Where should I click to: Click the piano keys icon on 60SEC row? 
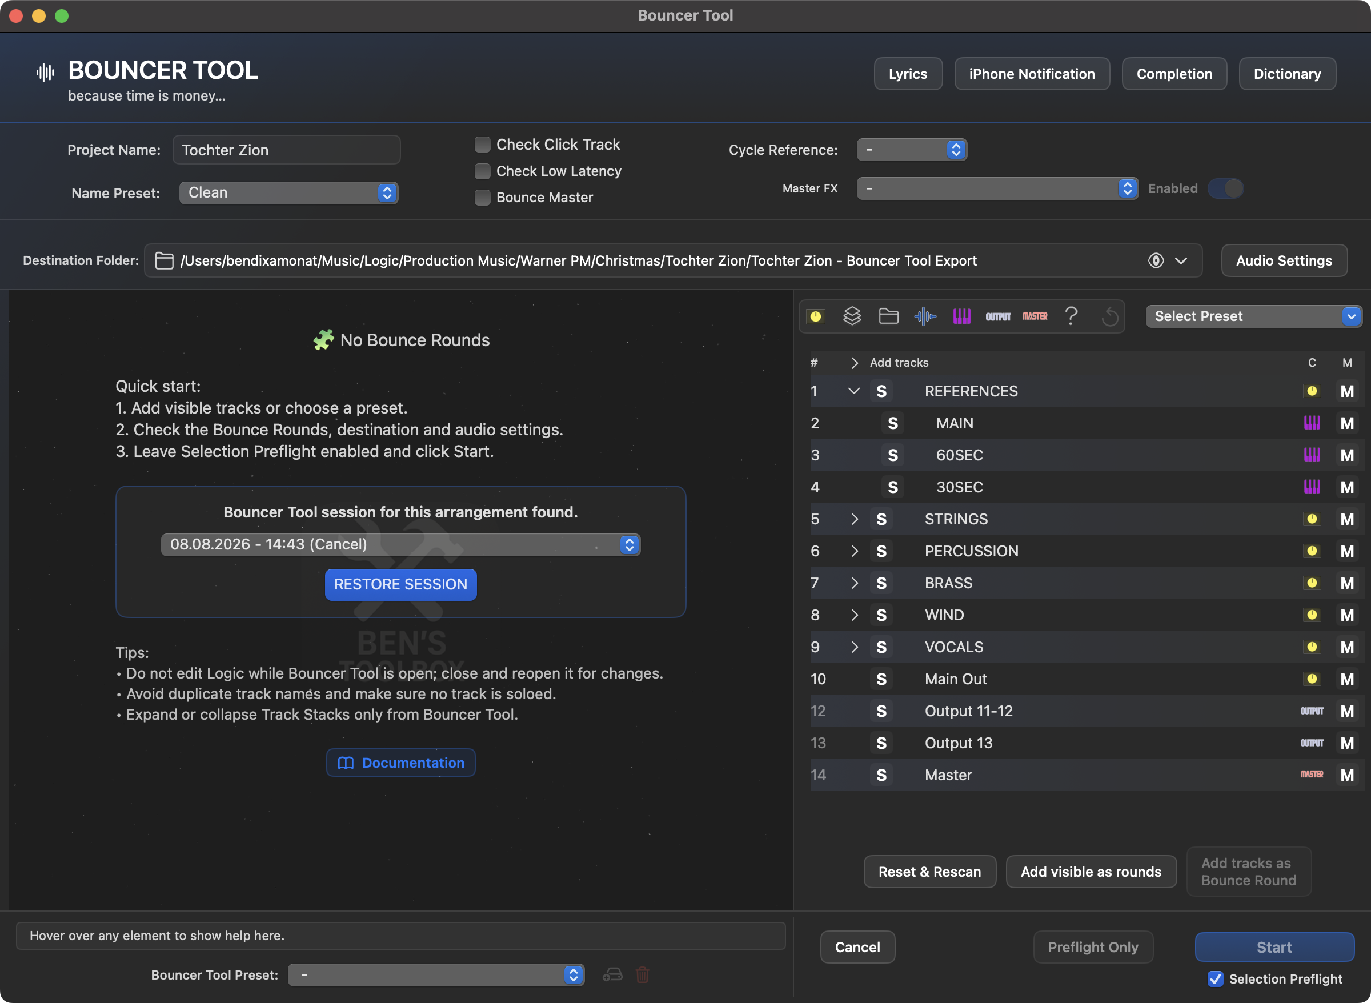(1312, 455)
